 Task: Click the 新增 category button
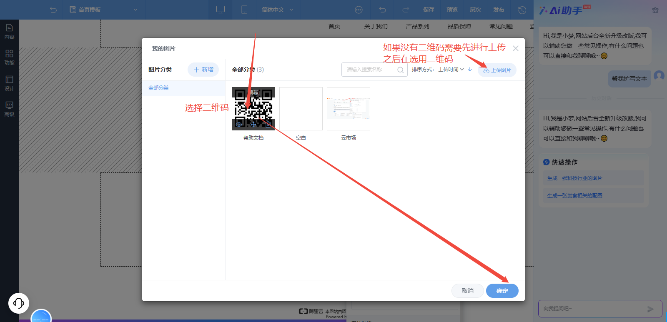[x=203, y=70]
